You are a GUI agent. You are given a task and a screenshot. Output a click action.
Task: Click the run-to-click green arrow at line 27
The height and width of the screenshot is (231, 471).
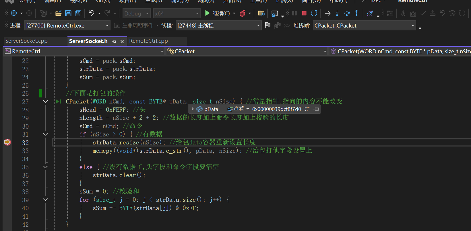click(x=59, y=101)
